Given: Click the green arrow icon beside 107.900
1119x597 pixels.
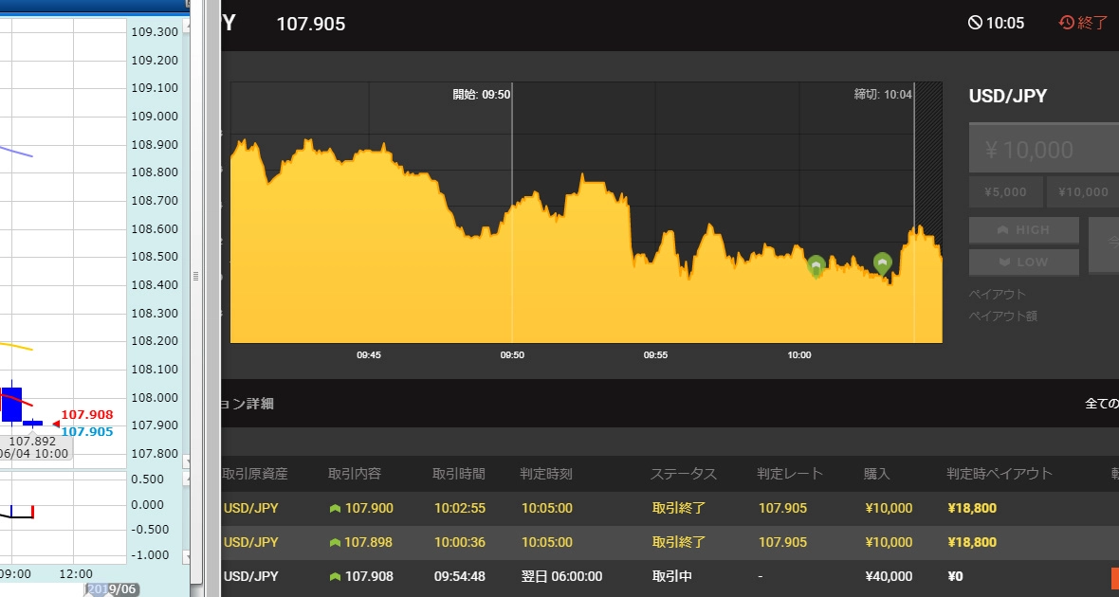Looking at the screenshot, I should click(335, 509).
